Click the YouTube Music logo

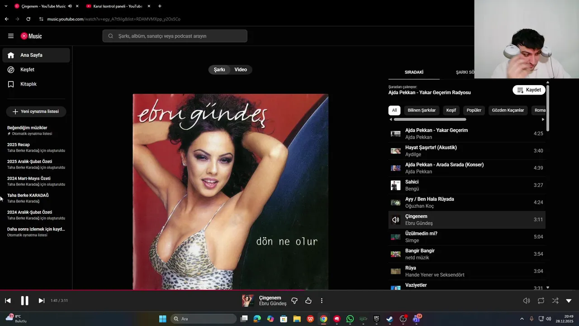point(31,36)
